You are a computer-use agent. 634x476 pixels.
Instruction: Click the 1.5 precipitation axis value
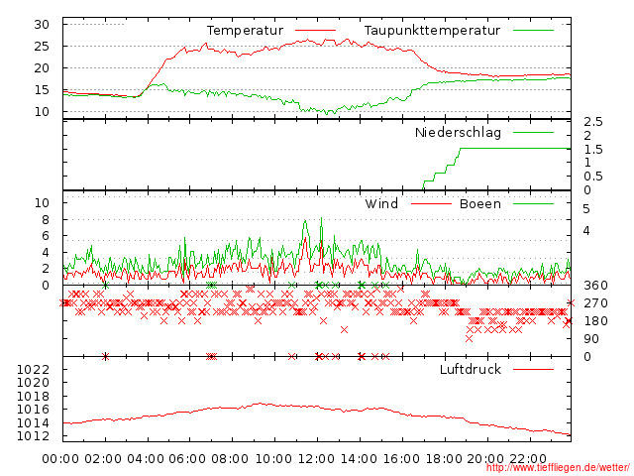[x=592, y=150]
